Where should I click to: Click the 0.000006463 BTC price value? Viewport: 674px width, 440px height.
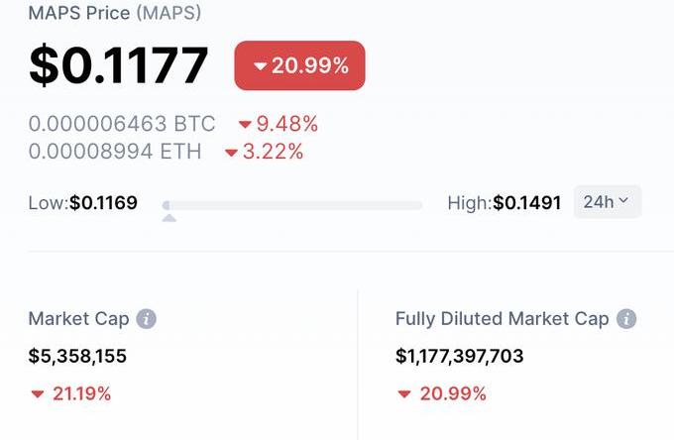[x=122, y=125]
